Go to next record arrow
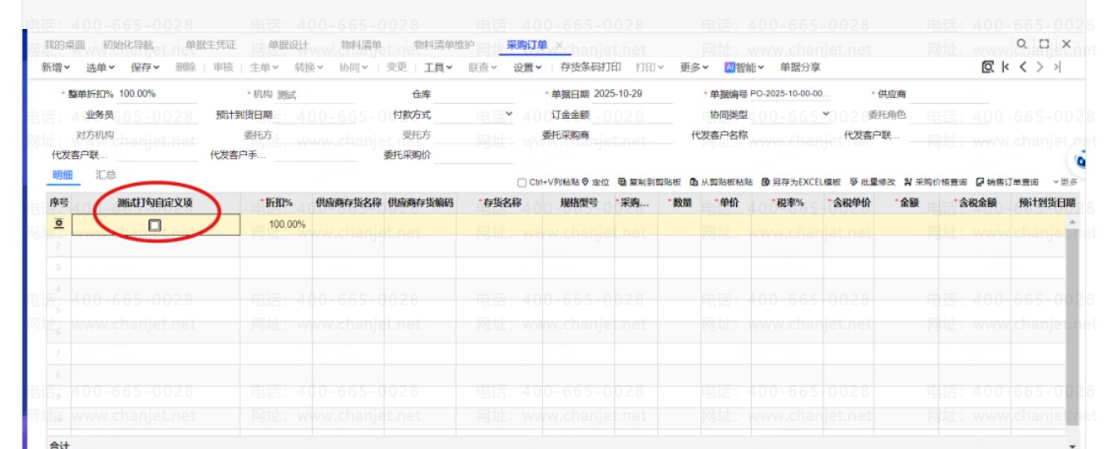This screenshot has height=449, width=1107. [1040, 67]
